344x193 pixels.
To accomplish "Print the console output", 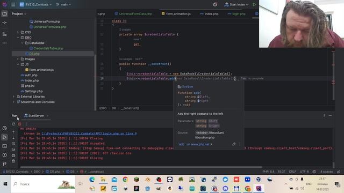I will 13,155.
